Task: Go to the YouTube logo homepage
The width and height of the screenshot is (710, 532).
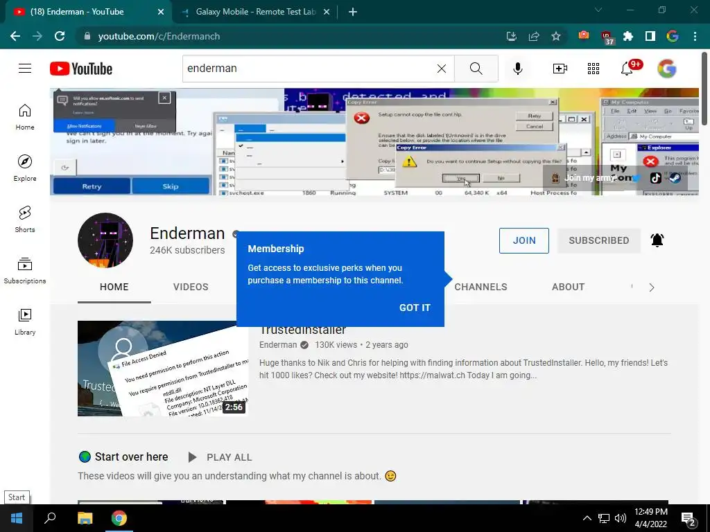Action: click(81, 69)
